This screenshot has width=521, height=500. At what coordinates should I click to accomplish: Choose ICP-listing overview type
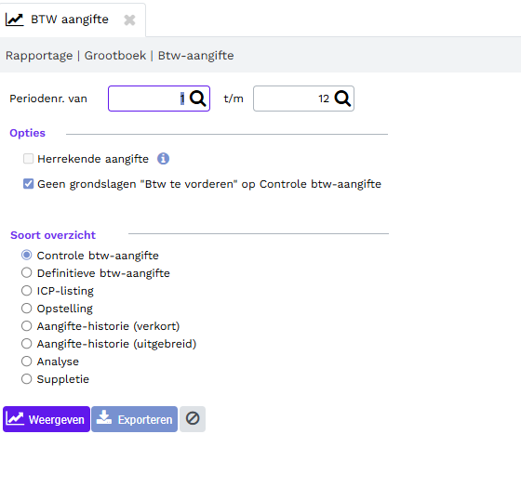point(27,291)
